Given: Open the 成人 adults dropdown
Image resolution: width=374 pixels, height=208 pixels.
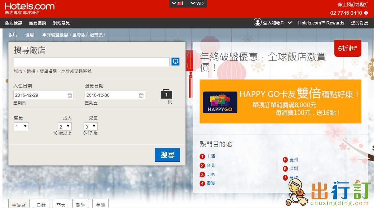Looking at the screenshot, I should [x=64, y=127].
